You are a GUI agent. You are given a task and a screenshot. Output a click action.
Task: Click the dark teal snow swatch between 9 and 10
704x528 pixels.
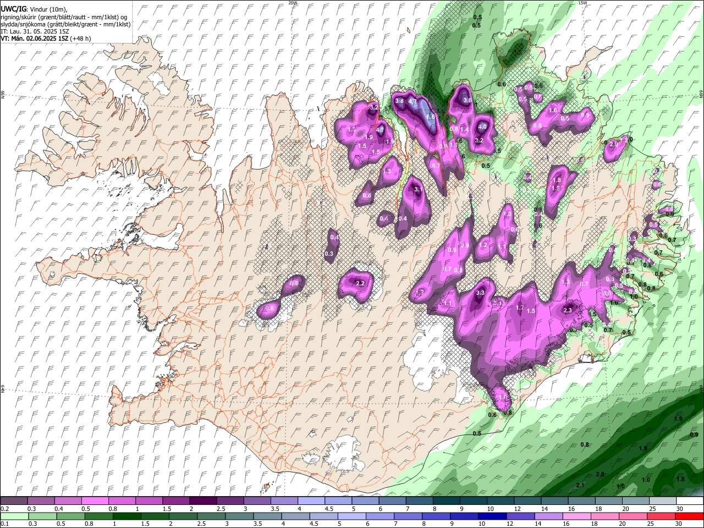[473, 501]
